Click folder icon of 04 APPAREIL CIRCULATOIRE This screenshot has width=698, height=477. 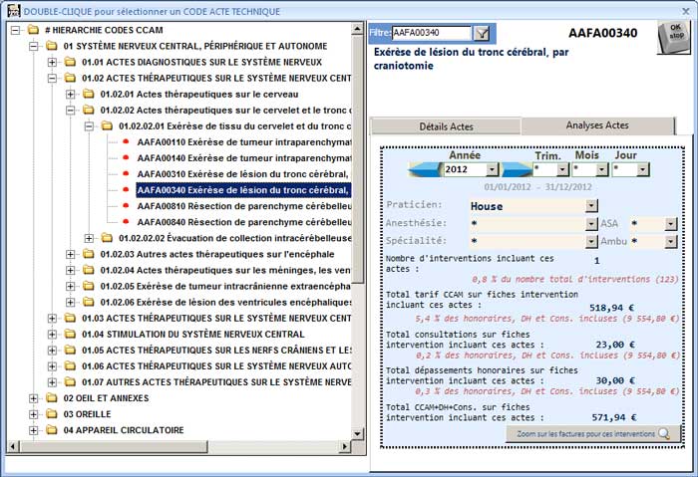point(52,430)
